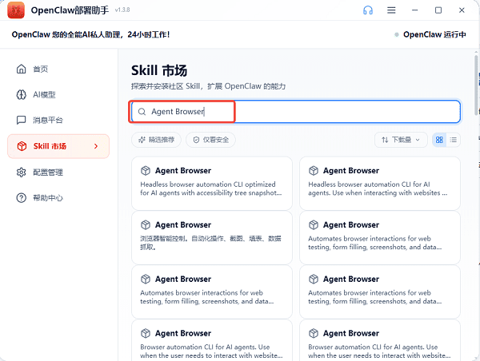Image resolution: width=480 pixels, height=361 pixels.
Task: Click the OpenClaw red app logo
Action: pyautogui.click(x=16, y=10)
